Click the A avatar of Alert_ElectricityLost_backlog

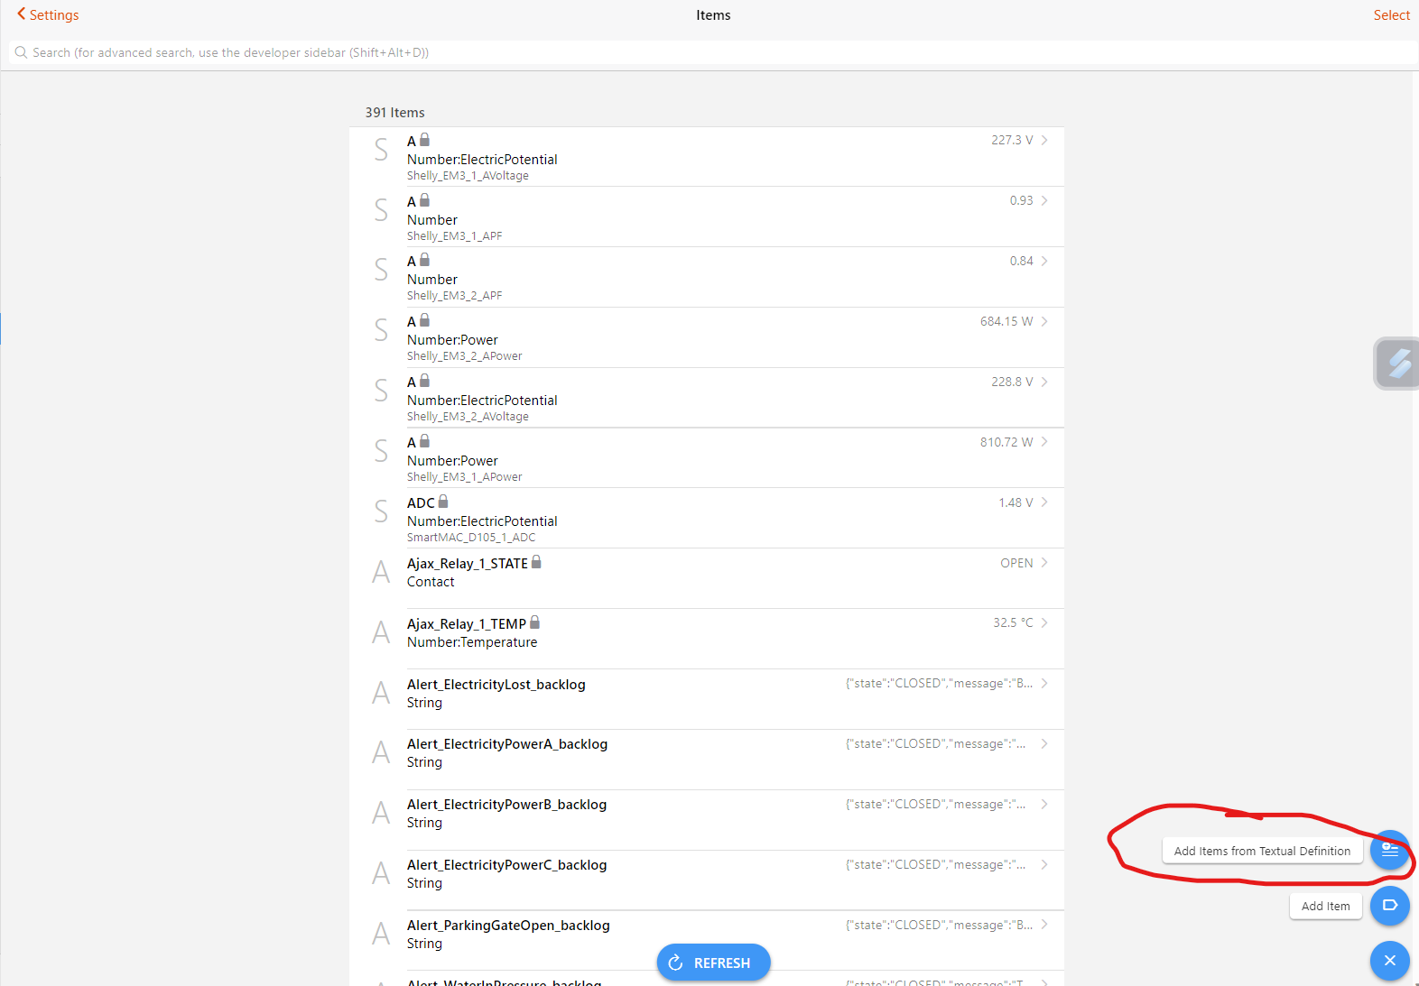[381, 693]
